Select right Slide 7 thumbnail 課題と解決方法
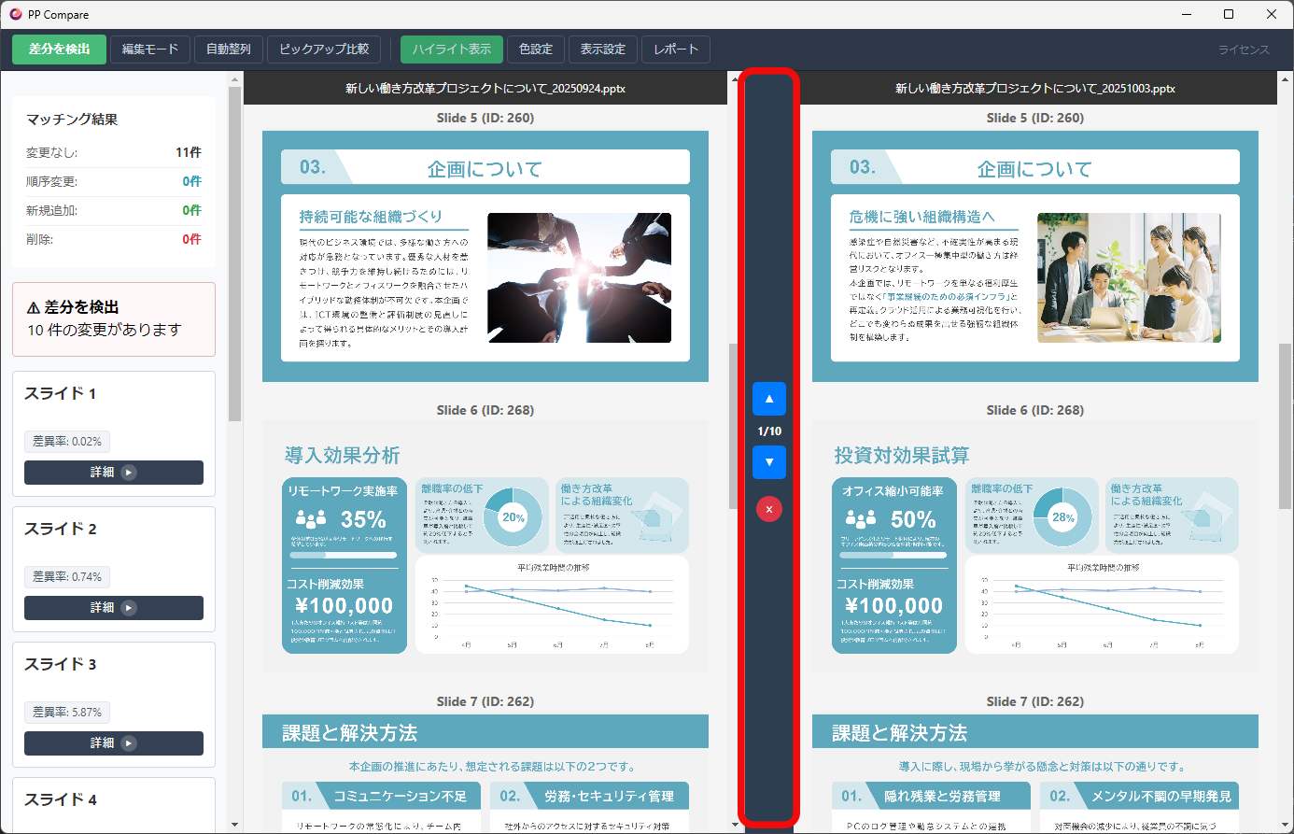The height and width of the screenshot is (834, 1294). [x=1035, y=773]
